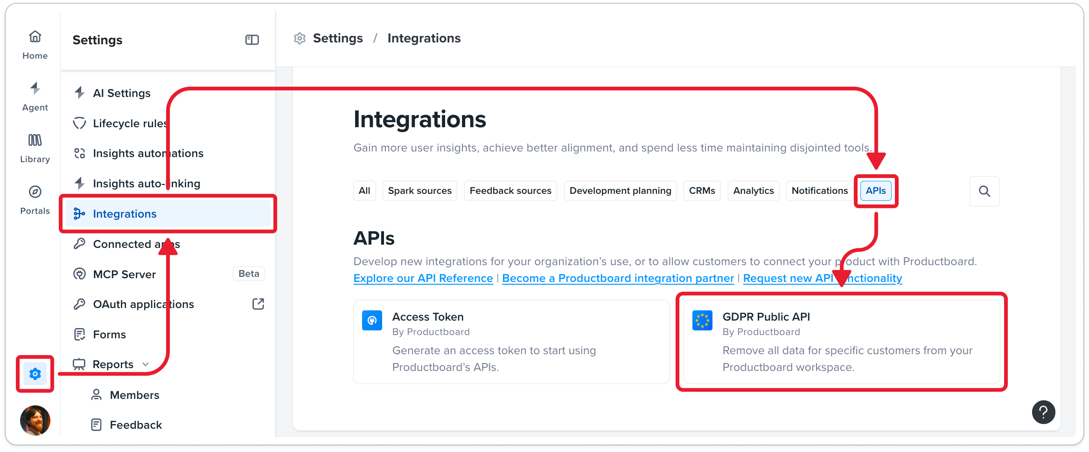Screen dimensions: 1089x452
Task: Select the CRMs filter tab
Action: tap(702, 191)
